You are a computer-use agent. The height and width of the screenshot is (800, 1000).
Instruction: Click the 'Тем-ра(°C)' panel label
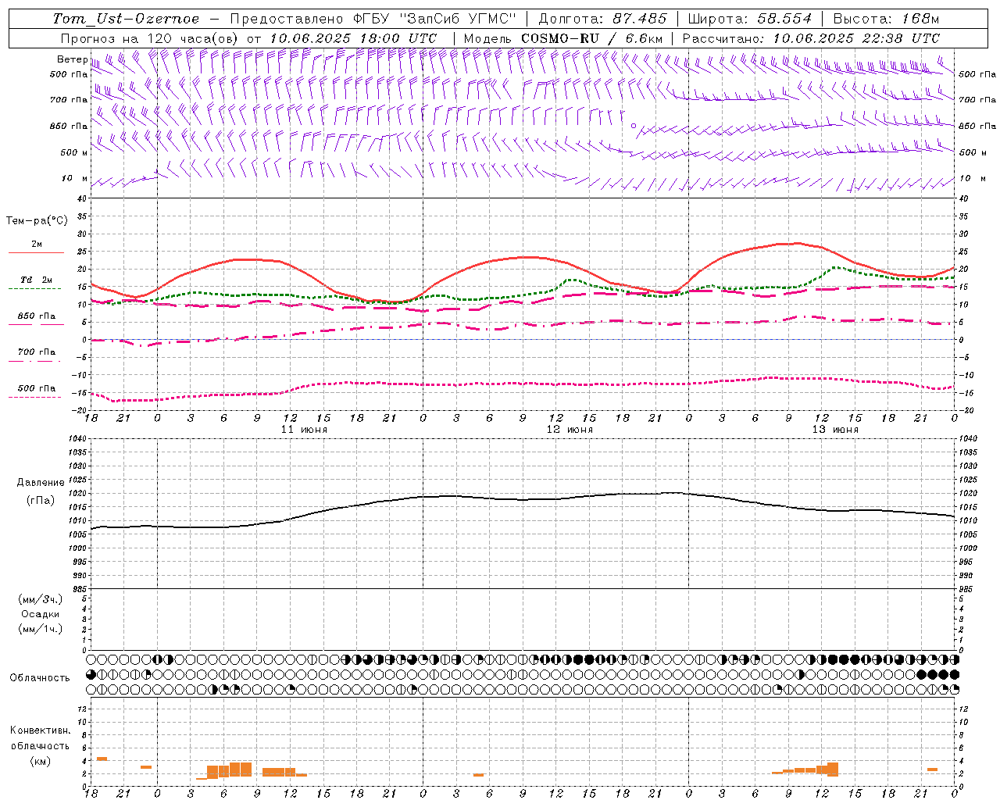pos(37,221)
